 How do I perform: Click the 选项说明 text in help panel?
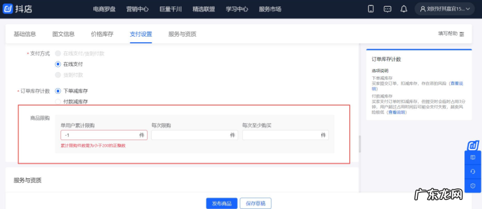point(380,71)
